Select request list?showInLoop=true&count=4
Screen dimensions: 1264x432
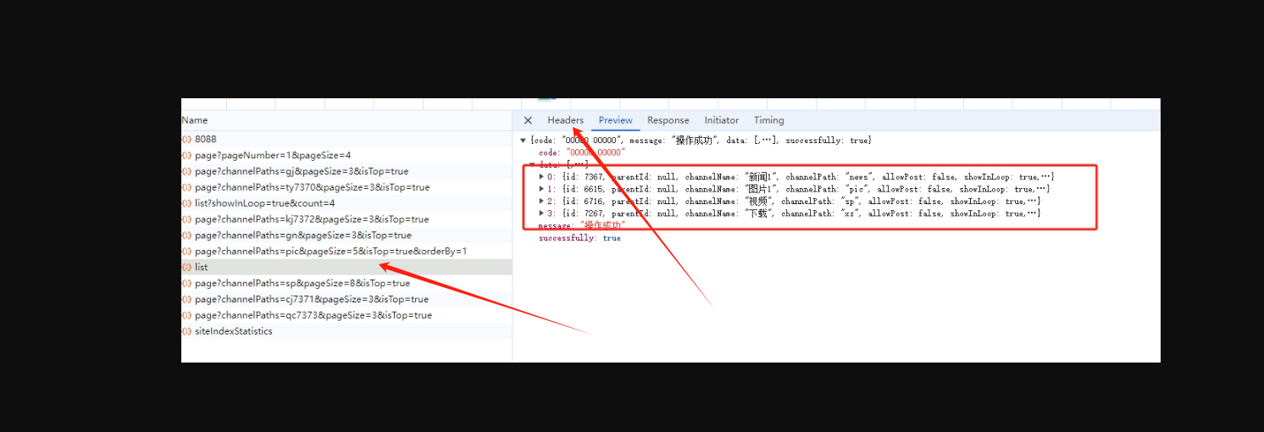(346, 203)
